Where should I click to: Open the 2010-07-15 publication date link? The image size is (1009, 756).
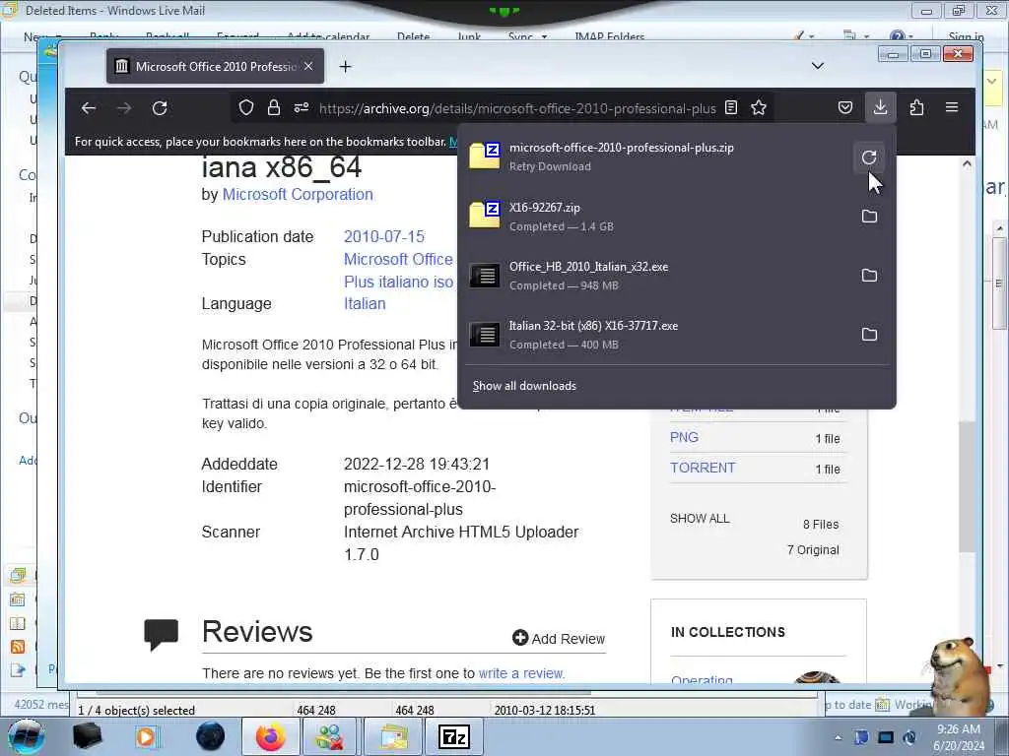(384, 236)
